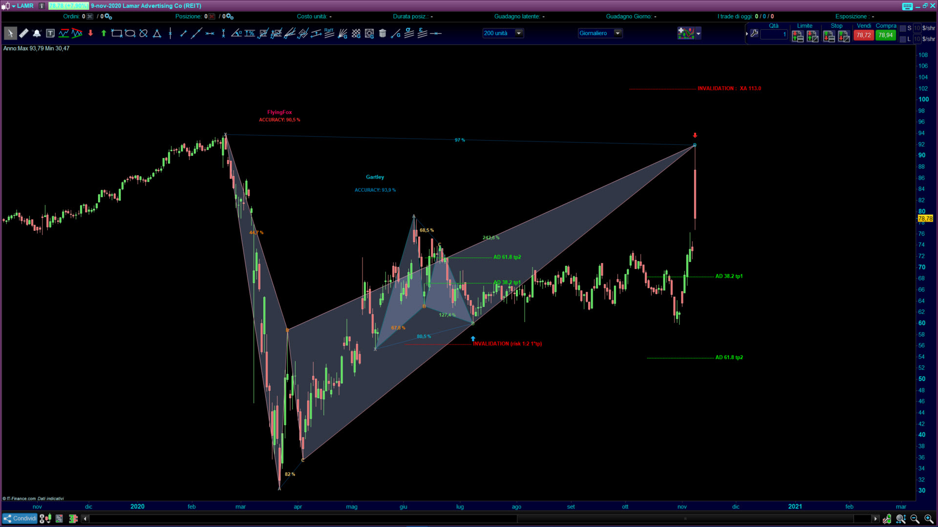The image size is (938, 527).
Task: Toggle the S stop checkbox
Action: click(x=903, y=28)
